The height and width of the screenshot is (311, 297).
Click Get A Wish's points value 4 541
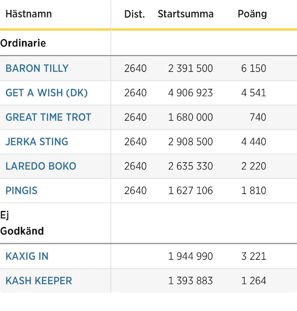pyautogui.click(x=254, y=93)
